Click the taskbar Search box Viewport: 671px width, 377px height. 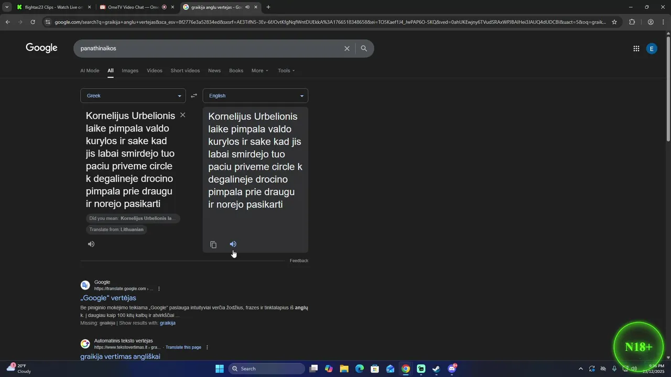point(266,369)
